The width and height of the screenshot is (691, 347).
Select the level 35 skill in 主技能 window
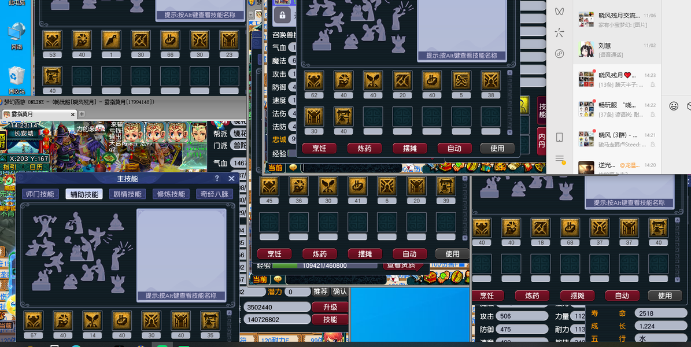(210, 320)
